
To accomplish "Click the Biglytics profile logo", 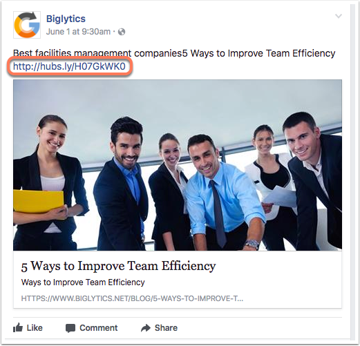I will coord(27,25).
